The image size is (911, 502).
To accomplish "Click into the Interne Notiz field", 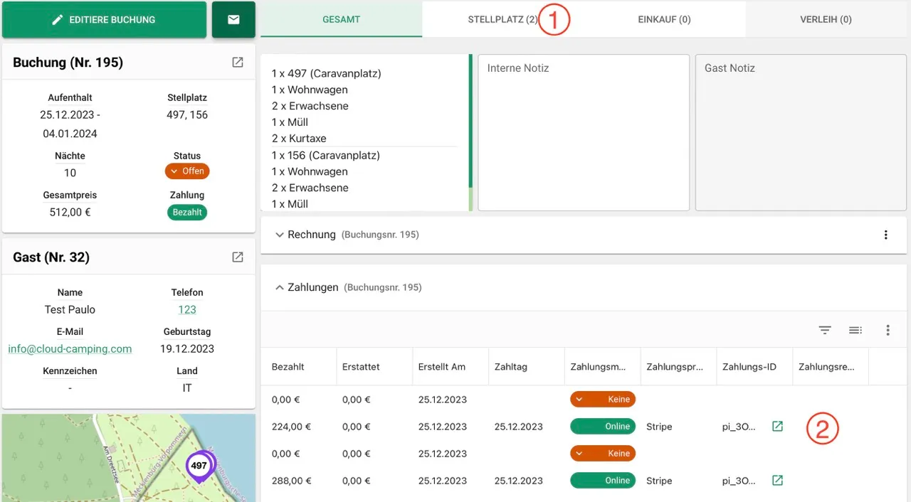I will [584, 132].
